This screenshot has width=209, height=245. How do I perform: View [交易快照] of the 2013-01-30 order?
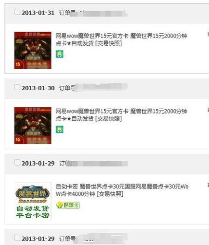[109, 119]
